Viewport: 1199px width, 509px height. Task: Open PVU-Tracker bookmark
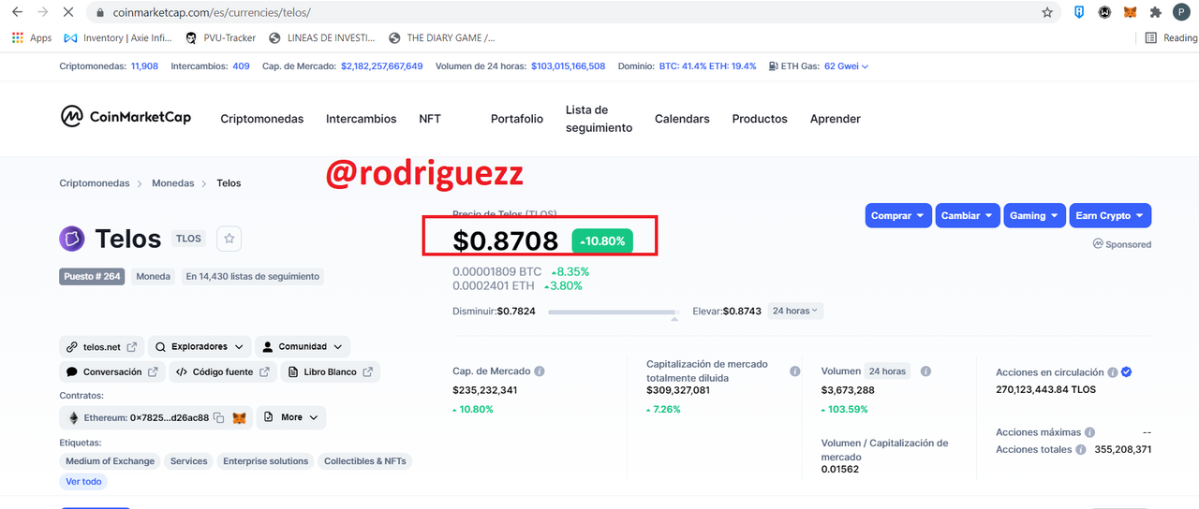click(x=220, y=38)
